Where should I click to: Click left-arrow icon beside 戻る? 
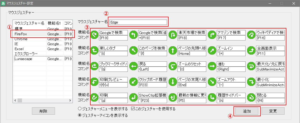point(134,67)
